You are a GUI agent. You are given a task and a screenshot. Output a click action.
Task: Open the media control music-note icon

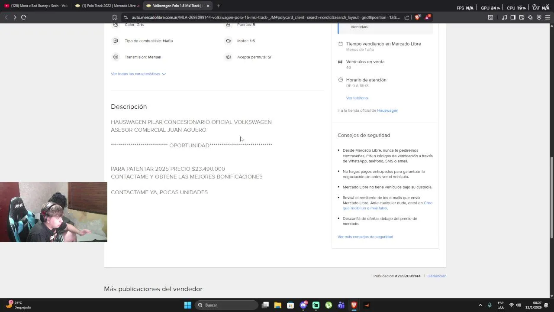coord(504,17)
